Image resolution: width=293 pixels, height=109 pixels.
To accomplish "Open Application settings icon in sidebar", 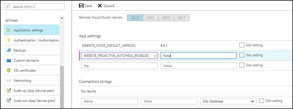I will [9, 30].
